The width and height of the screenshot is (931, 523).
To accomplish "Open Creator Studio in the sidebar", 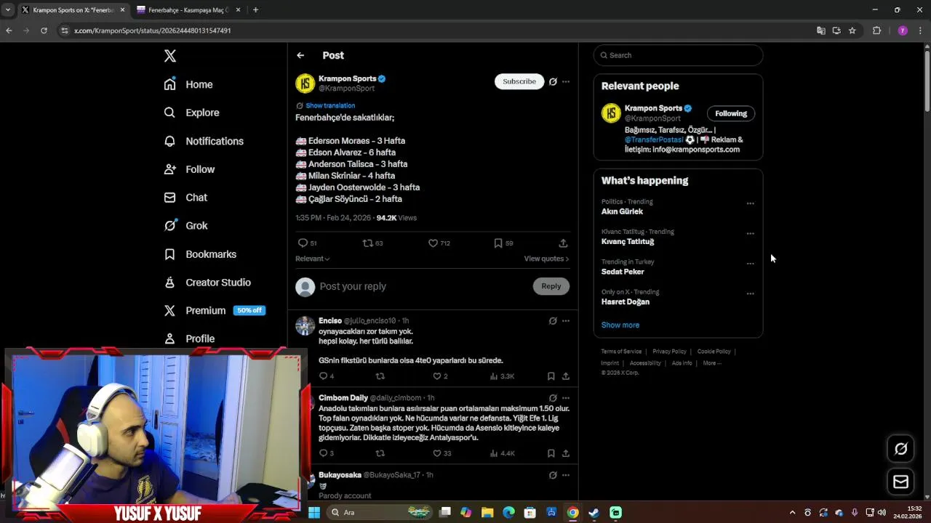I will 207,283.
